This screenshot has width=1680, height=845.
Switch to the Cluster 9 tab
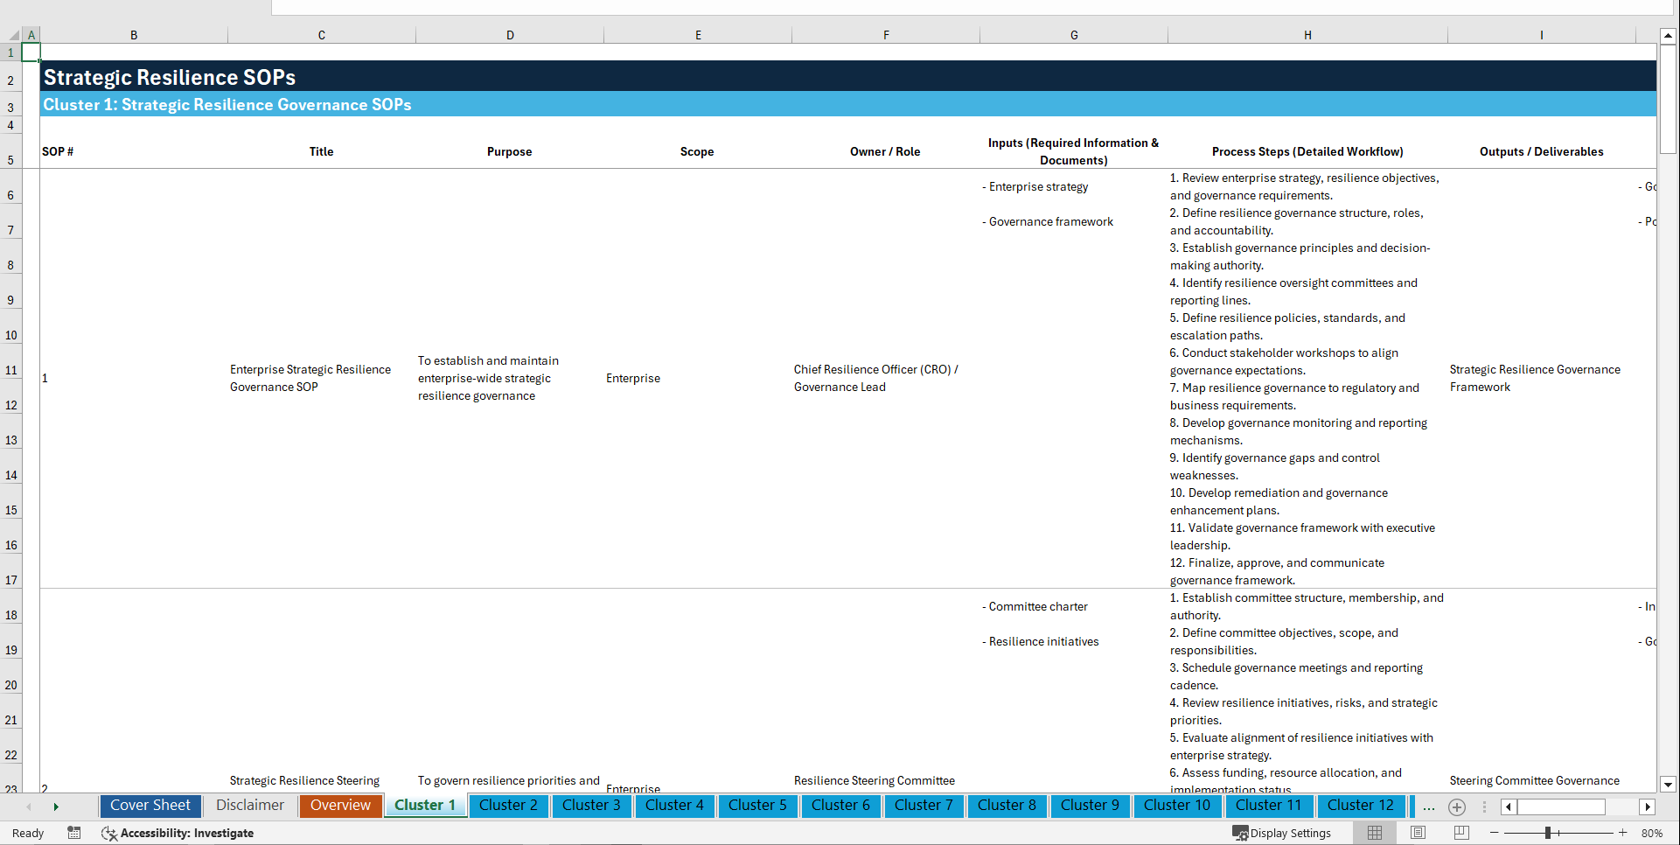coord(1090,806)
